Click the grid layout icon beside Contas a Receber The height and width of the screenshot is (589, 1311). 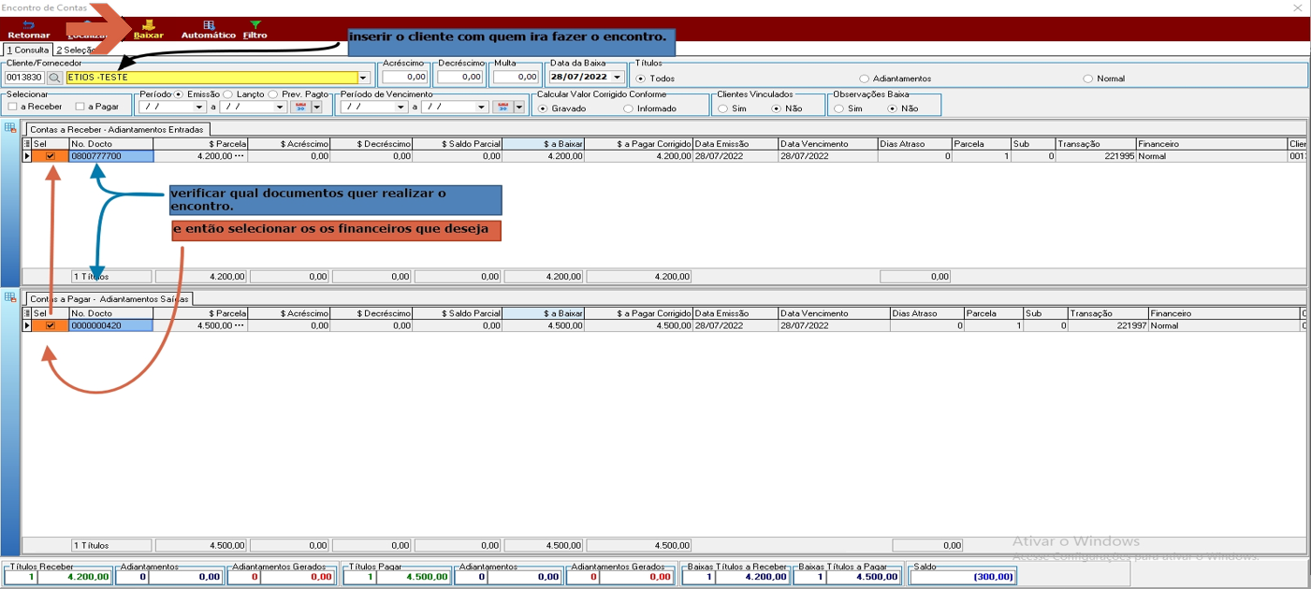coord(10,127)
